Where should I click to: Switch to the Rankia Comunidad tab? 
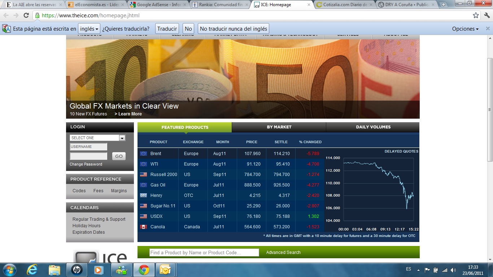219,5
